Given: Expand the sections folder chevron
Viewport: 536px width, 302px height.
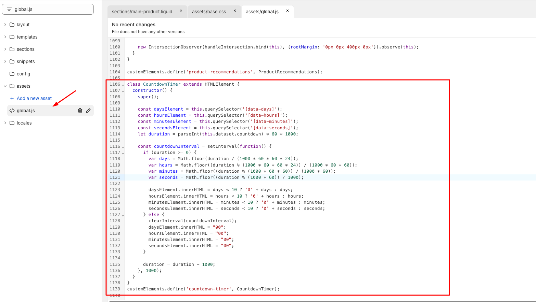Looking at the screenshot, I should (5, 49).
